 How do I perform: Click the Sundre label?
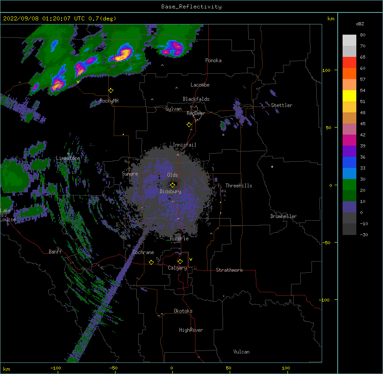[130, 174]
